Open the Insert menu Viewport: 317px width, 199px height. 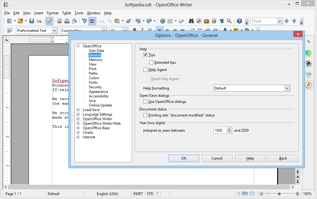pyautogui.click(x=39, y=13)
